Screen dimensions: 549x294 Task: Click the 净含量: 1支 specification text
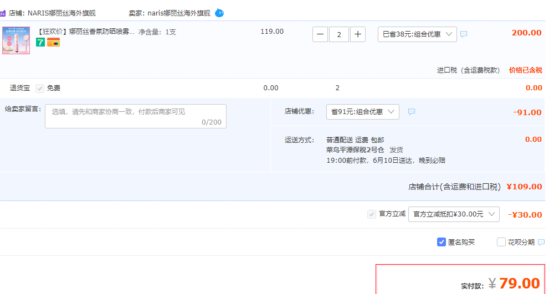157,32
